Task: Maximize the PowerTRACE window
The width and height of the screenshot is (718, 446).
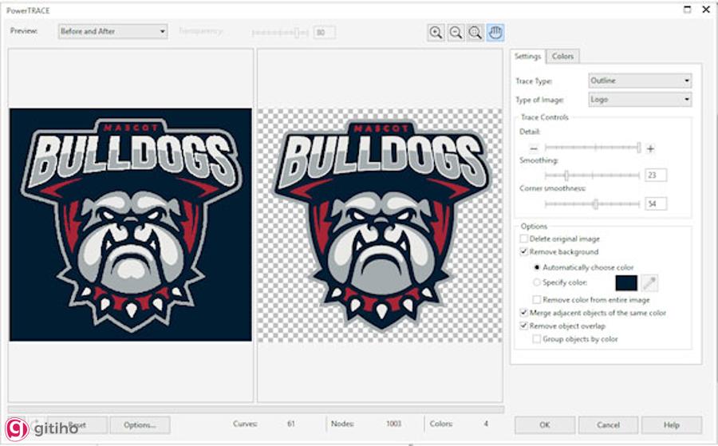Action: click(x=687, y=9)
